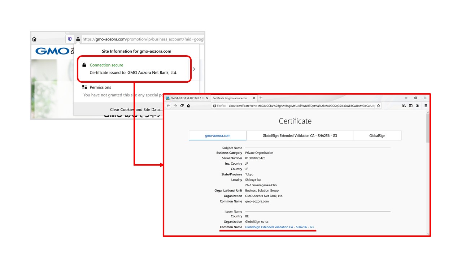
Task: Close the Certificate for gmo-aozora.com tab
Action: (254, 98)
